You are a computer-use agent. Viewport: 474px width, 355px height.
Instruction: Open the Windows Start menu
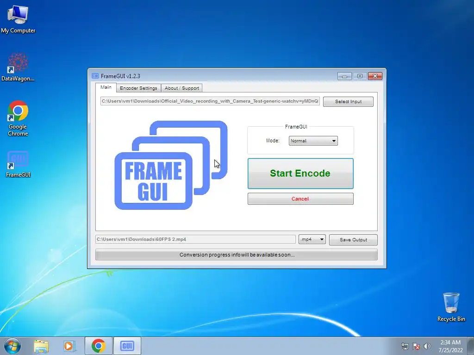click(x=12, y=346)
